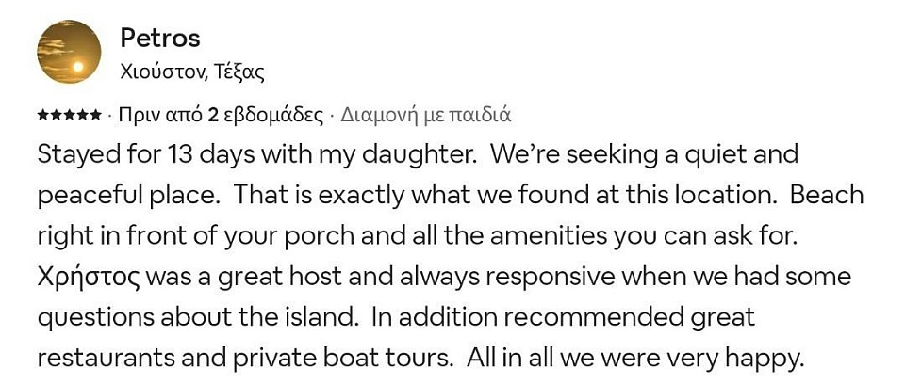Click the closing sentence 'All in all we were very happy'
The width and height of the screenshot is (905, 384).
(x=634, y=359)
